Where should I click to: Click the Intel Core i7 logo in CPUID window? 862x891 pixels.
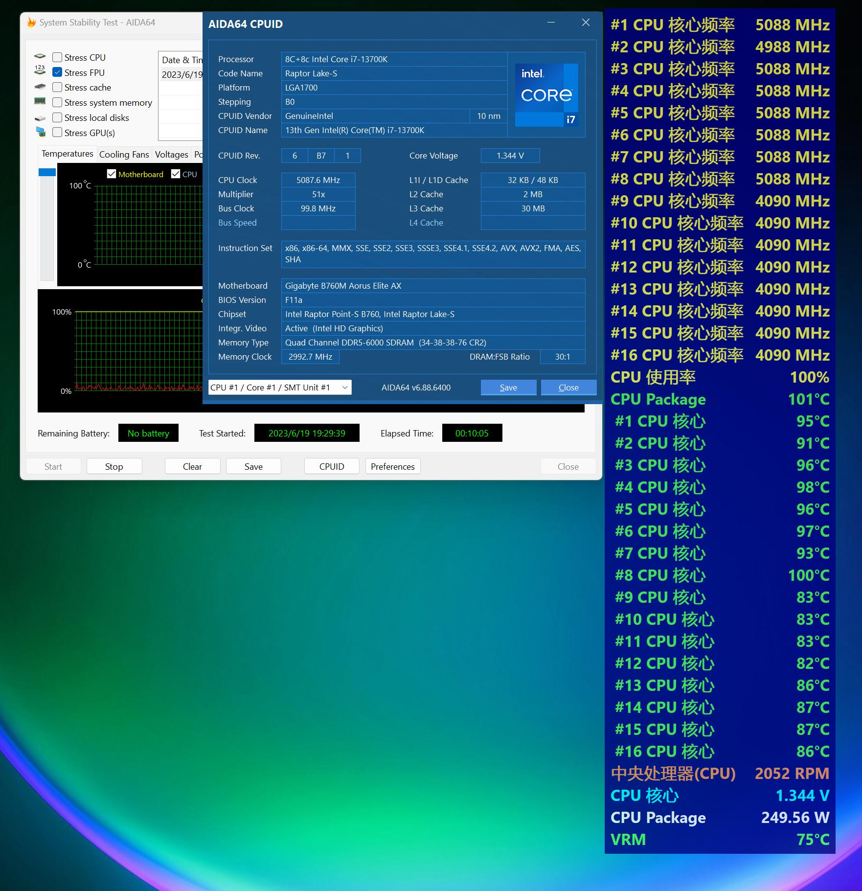(x=546, y=94)
